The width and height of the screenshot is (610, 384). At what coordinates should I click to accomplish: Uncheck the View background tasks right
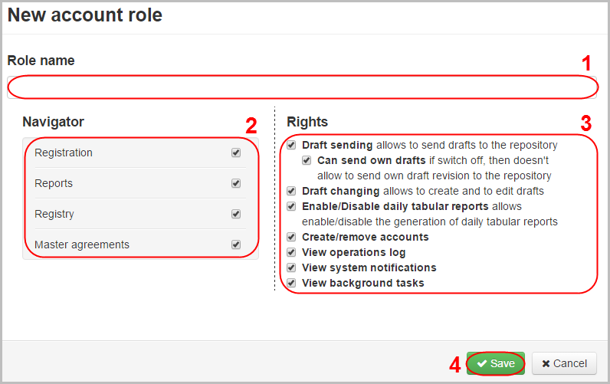pyautogui.click(x=291, y=283)
